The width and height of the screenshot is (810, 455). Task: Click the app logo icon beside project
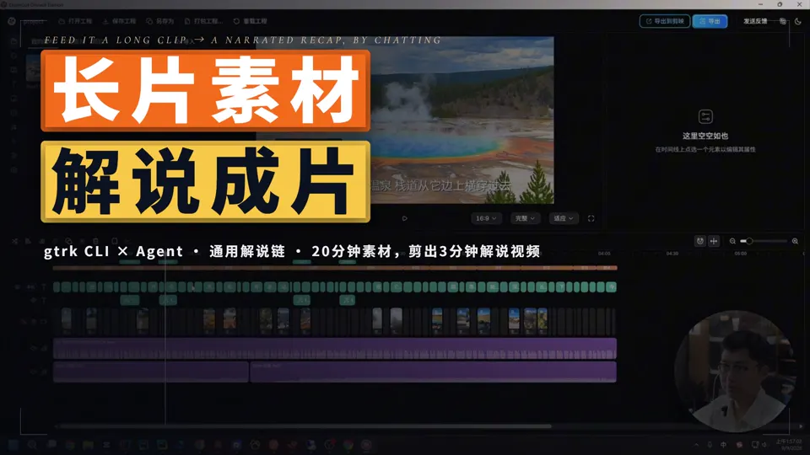tap(12, 21)
